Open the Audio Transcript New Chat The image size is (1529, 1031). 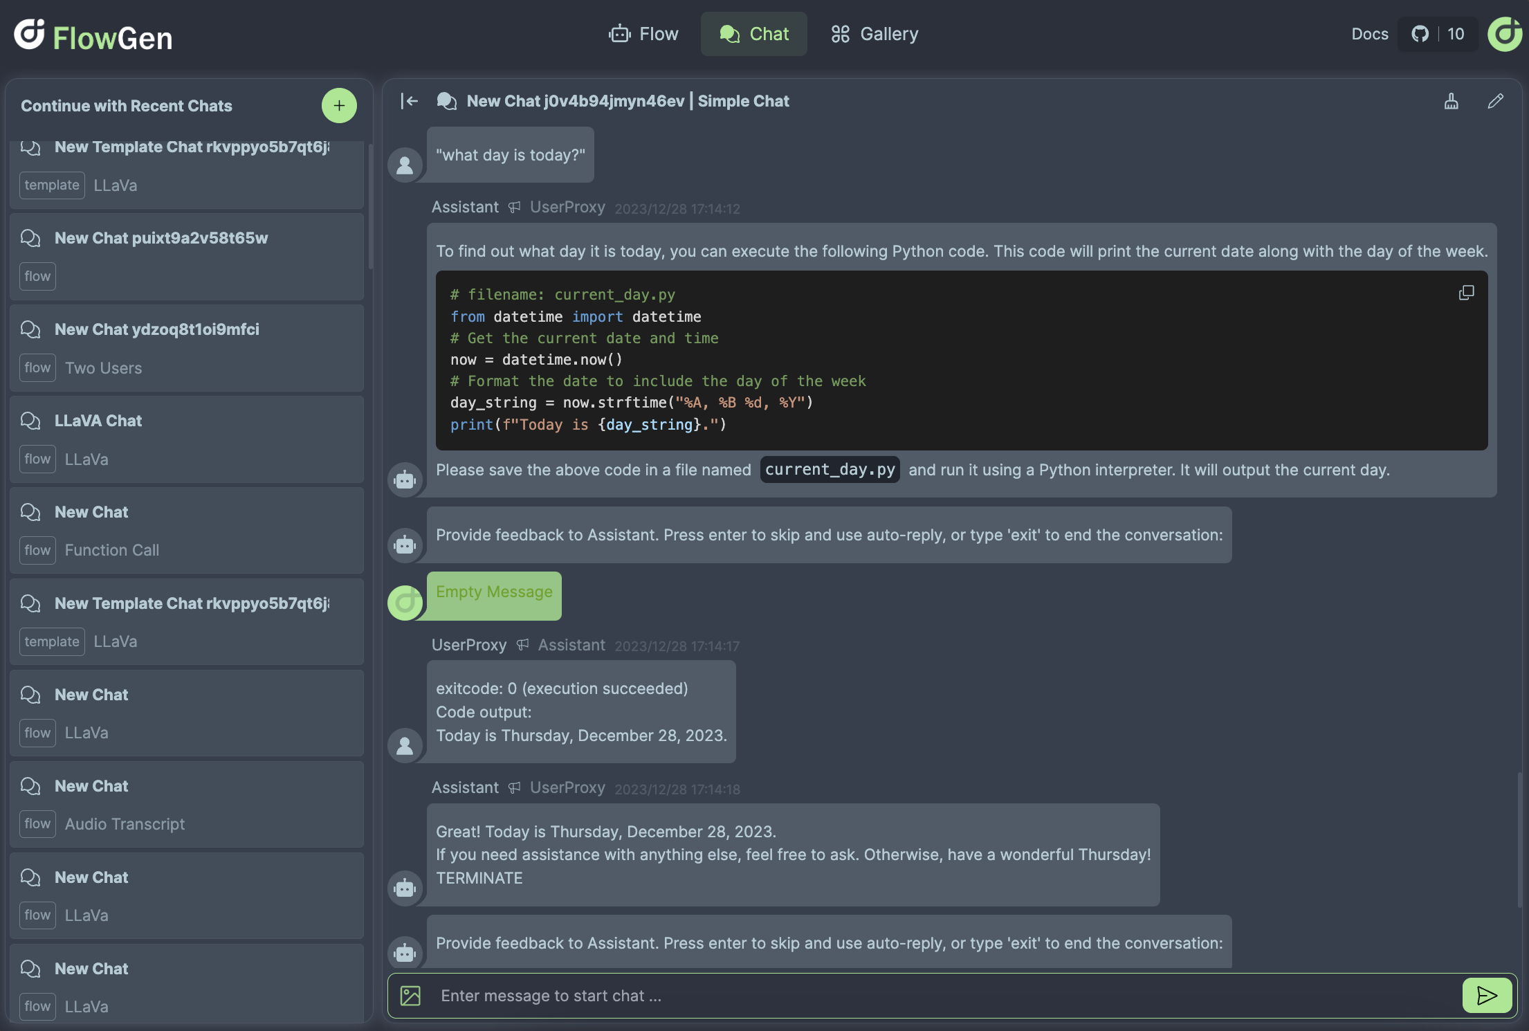pyautogui.click(x=187, y=805)
